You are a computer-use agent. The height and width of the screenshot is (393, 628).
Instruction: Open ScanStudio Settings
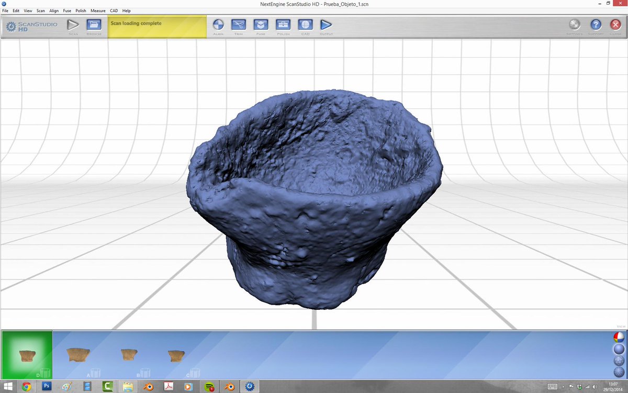[575, 25]
